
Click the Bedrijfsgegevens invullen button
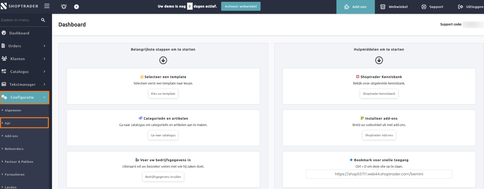click(163, 177)
